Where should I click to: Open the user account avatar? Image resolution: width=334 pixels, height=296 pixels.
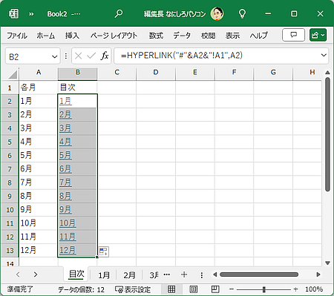click(x=217, y=13)
